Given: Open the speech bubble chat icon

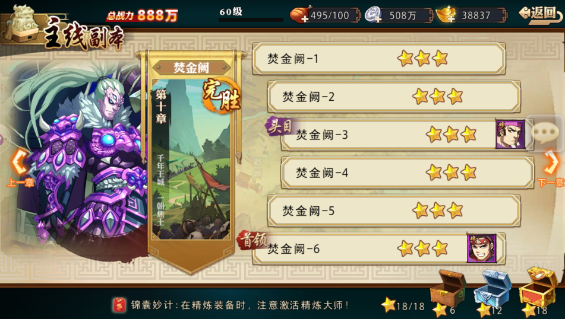Looking at the screenshot, I should tap(545, 133).
